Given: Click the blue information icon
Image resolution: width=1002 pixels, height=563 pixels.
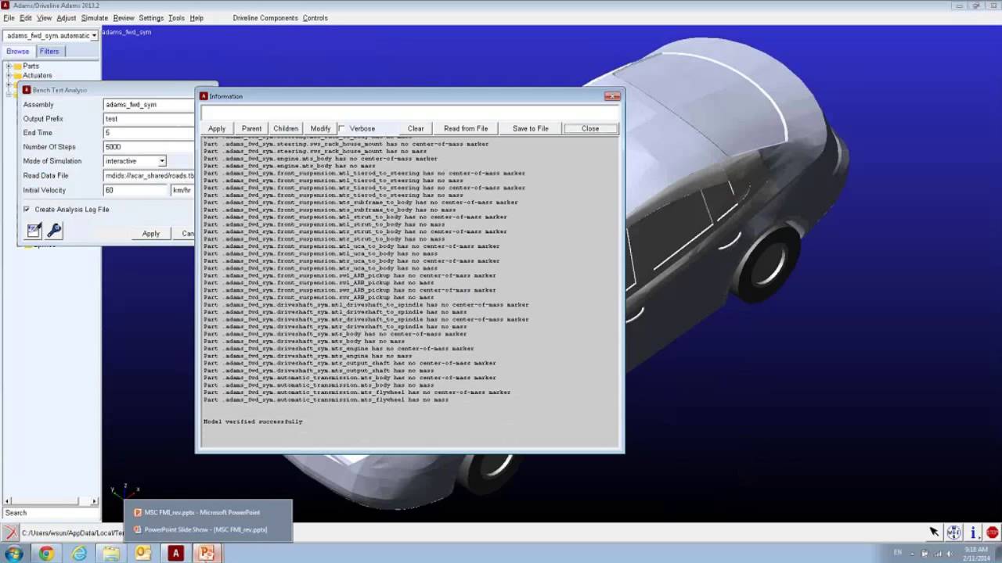Looking at the screenshot, I should tap(973, 533).
